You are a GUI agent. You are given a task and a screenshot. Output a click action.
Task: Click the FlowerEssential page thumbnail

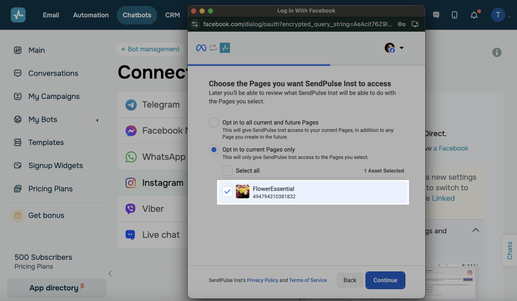[x=243, y=192]
